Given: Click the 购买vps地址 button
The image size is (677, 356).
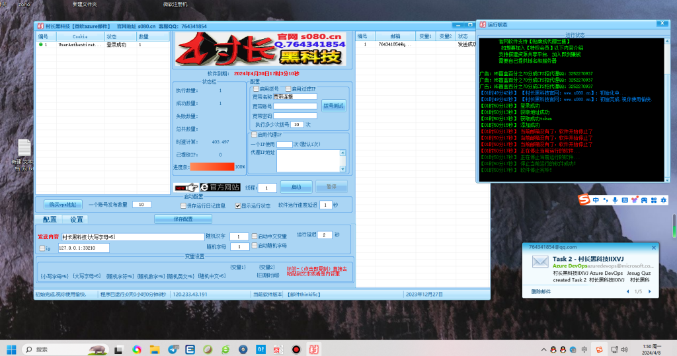Looking at the screenshot, I should coord(63,205).
